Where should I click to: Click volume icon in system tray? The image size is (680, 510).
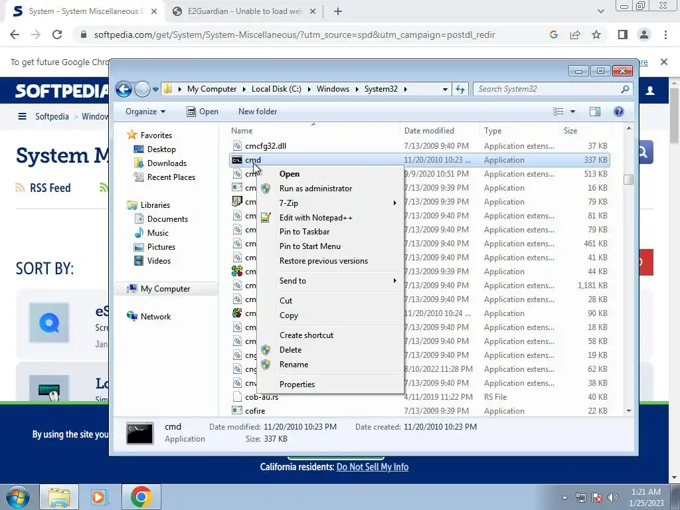[x=613, y=498]
